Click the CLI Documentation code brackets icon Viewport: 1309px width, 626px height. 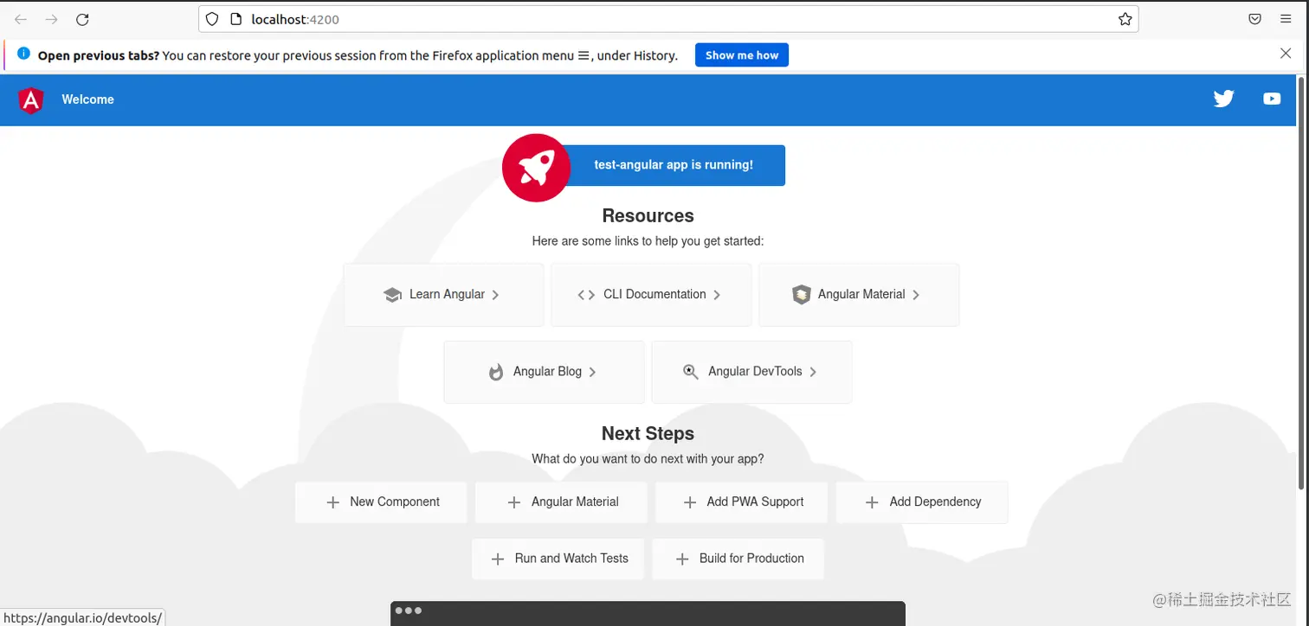pyautogui.click(x=586, y=295)
